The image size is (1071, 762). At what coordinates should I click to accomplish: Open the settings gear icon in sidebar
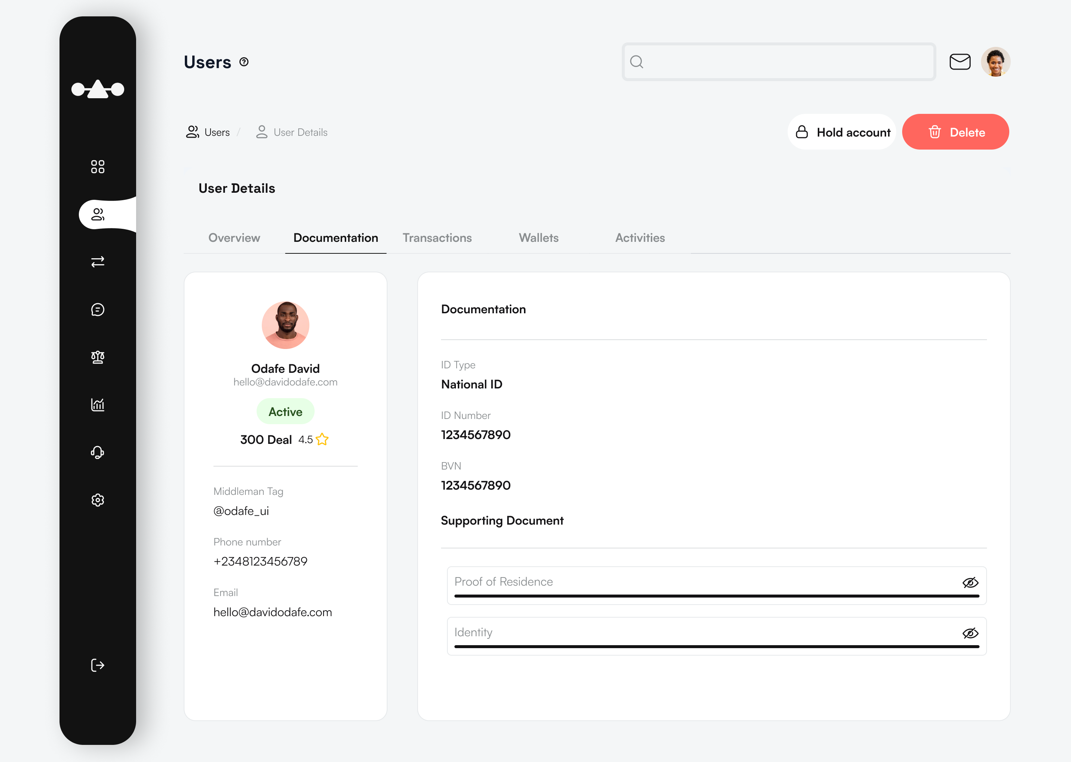pos(97,500)
